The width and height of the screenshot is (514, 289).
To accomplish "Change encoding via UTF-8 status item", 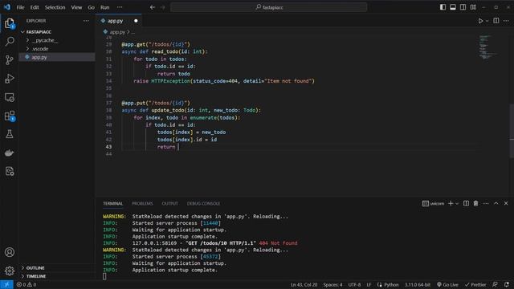I will [x=354, y=285].
